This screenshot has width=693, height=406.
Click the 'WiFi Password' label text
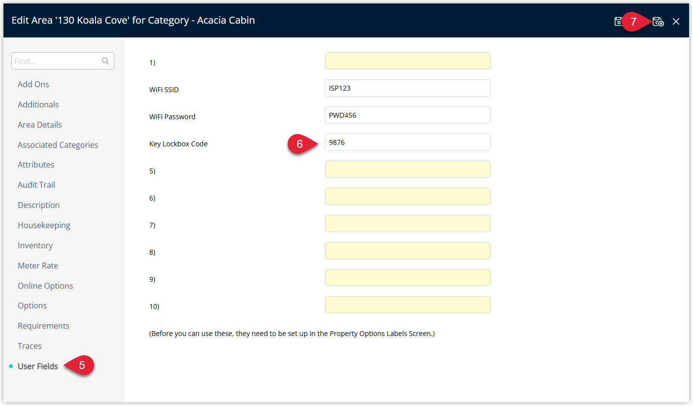[172, 117]
